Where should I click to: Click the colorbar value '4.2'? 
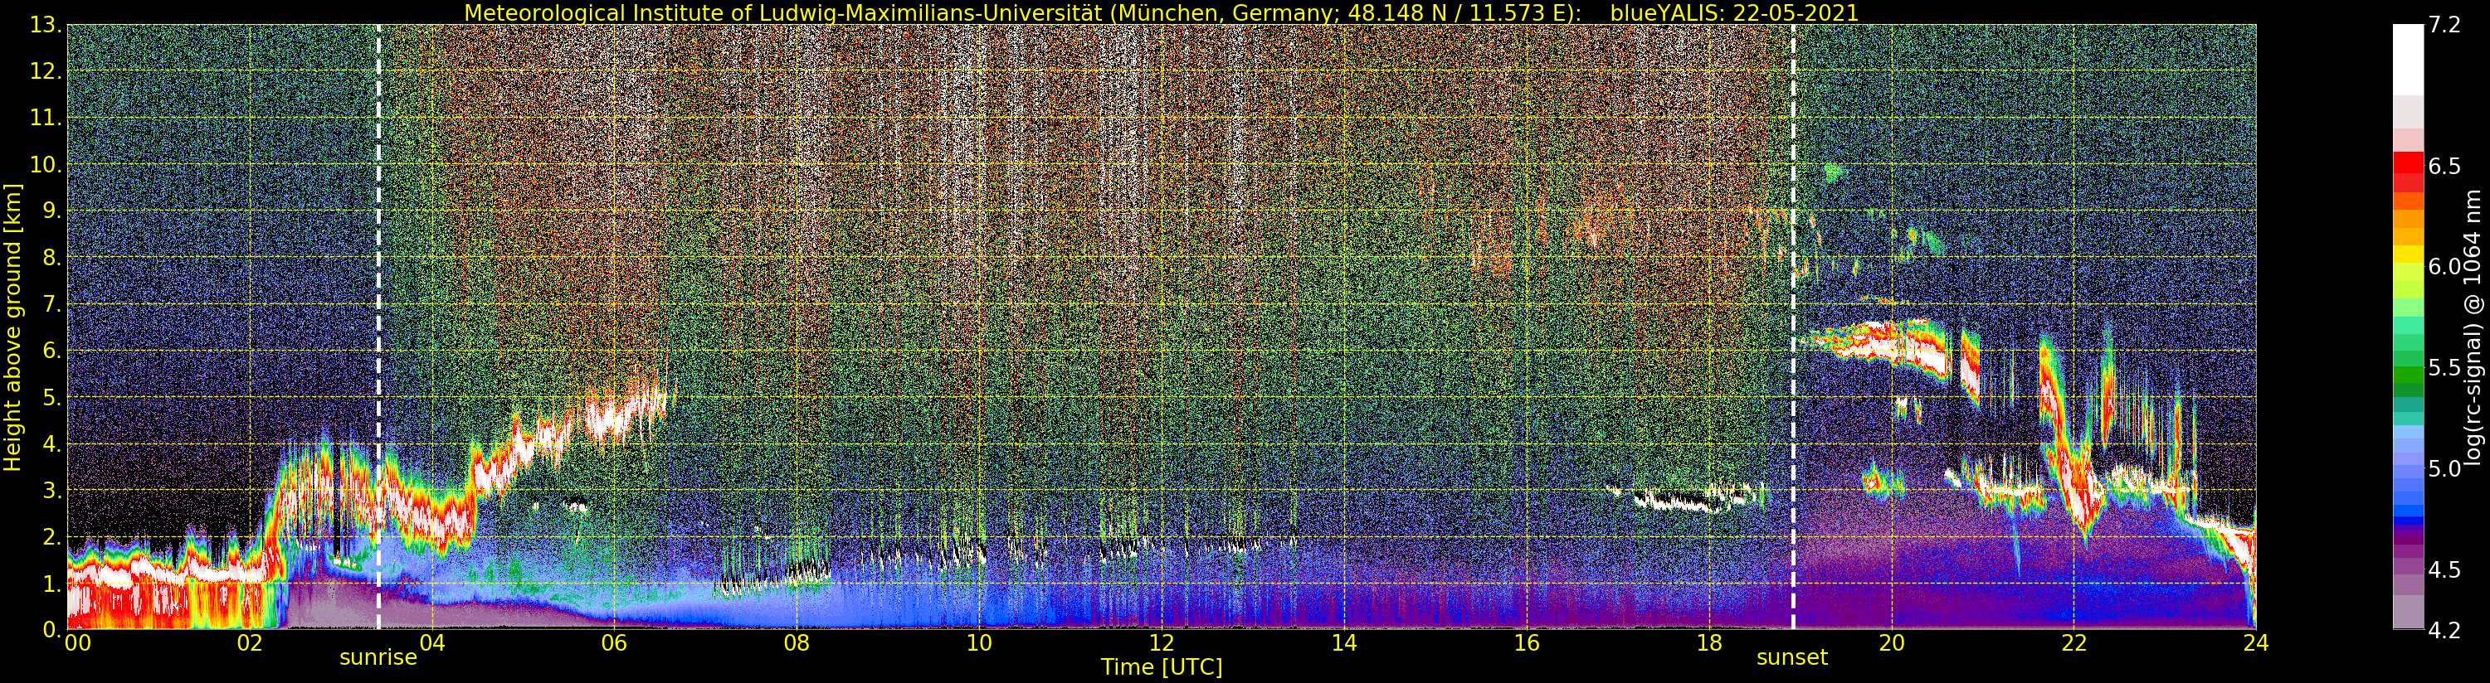point(2445,630)
